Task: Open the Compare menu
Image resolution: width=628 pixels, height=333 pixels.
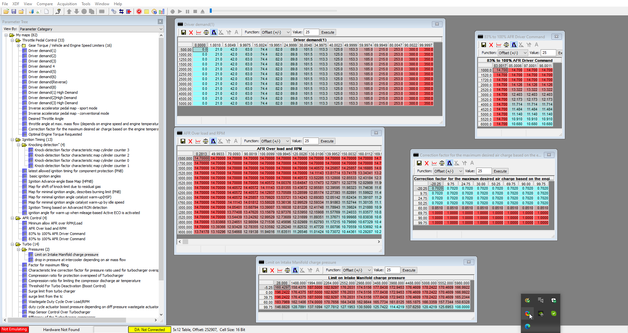Action: click(x=45, y=4)
